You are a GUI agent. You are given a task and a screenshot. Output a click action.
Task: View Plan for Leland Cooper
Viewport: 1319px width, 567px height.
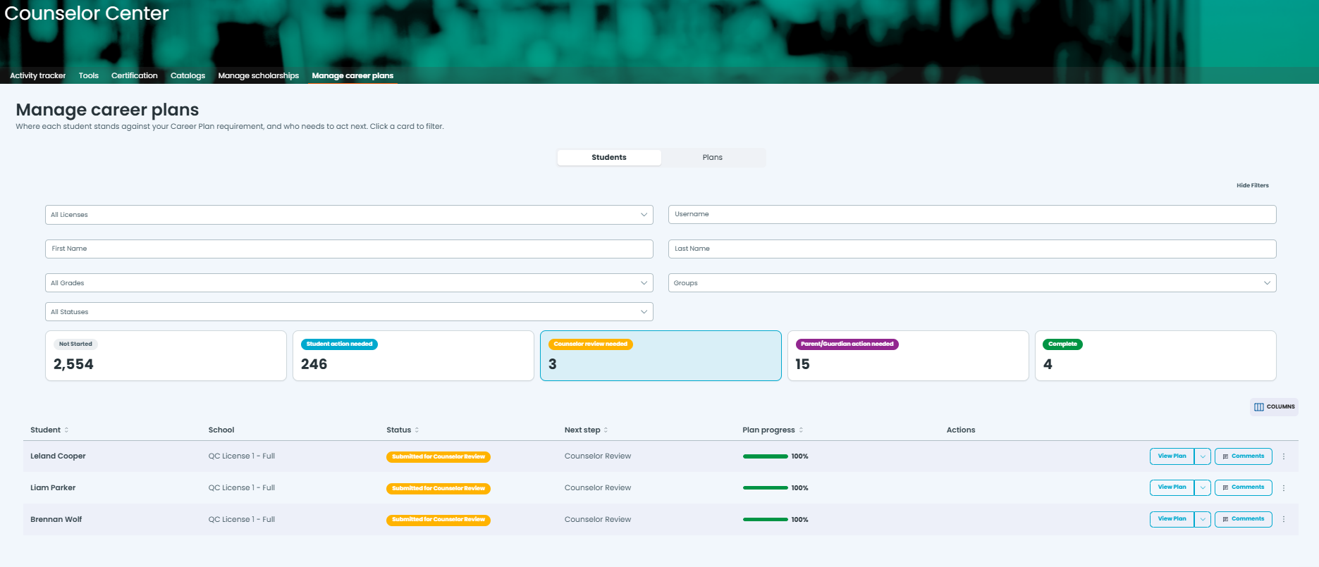point(1172,456)
